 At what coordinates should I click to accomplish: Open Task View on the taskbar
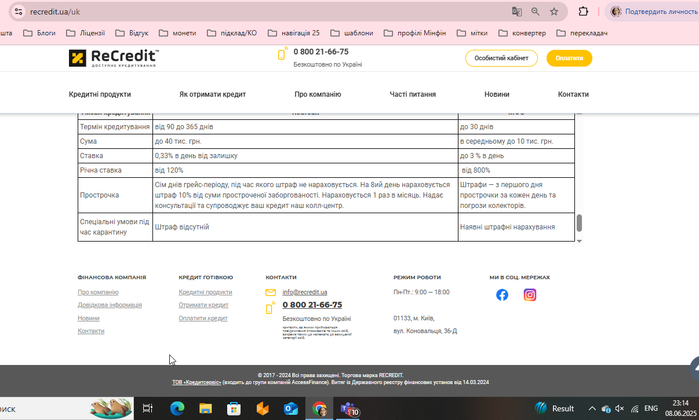click(147, 408)
